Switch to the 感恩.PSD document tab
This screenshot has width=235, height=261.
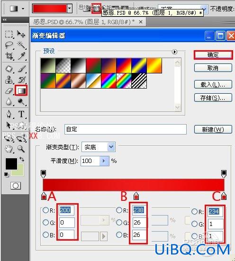pyautogui.click(x=84, y=22)
